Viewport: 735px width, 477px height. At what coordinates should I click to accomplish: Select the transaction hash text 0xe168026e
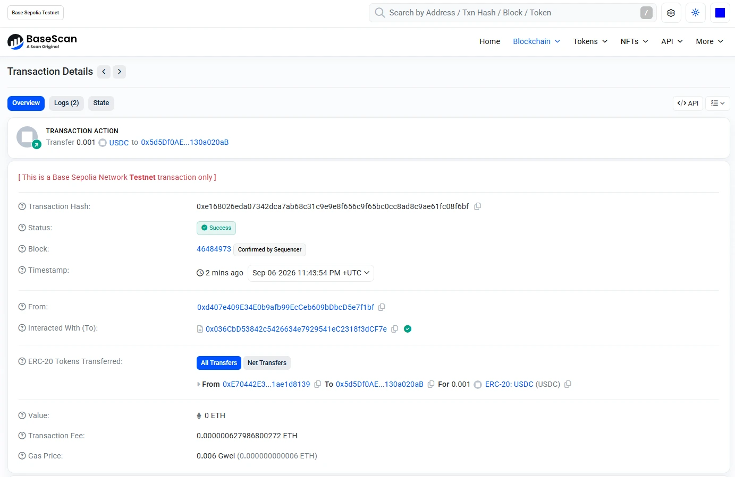(x=333, y=206)
